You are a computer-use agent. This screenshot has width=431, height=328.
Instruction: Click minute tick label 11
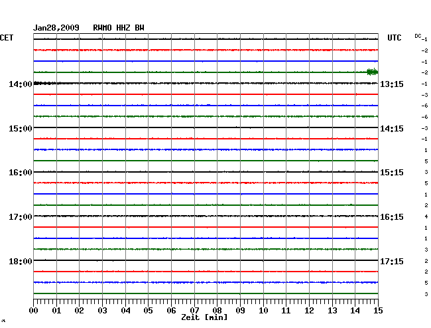tap(286, 311)
